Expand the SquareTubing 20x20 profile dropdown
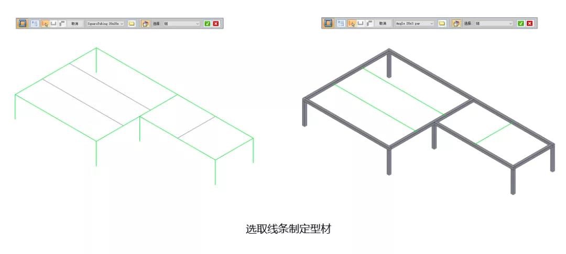The image size is (566, 254). (x=105, y=24)
